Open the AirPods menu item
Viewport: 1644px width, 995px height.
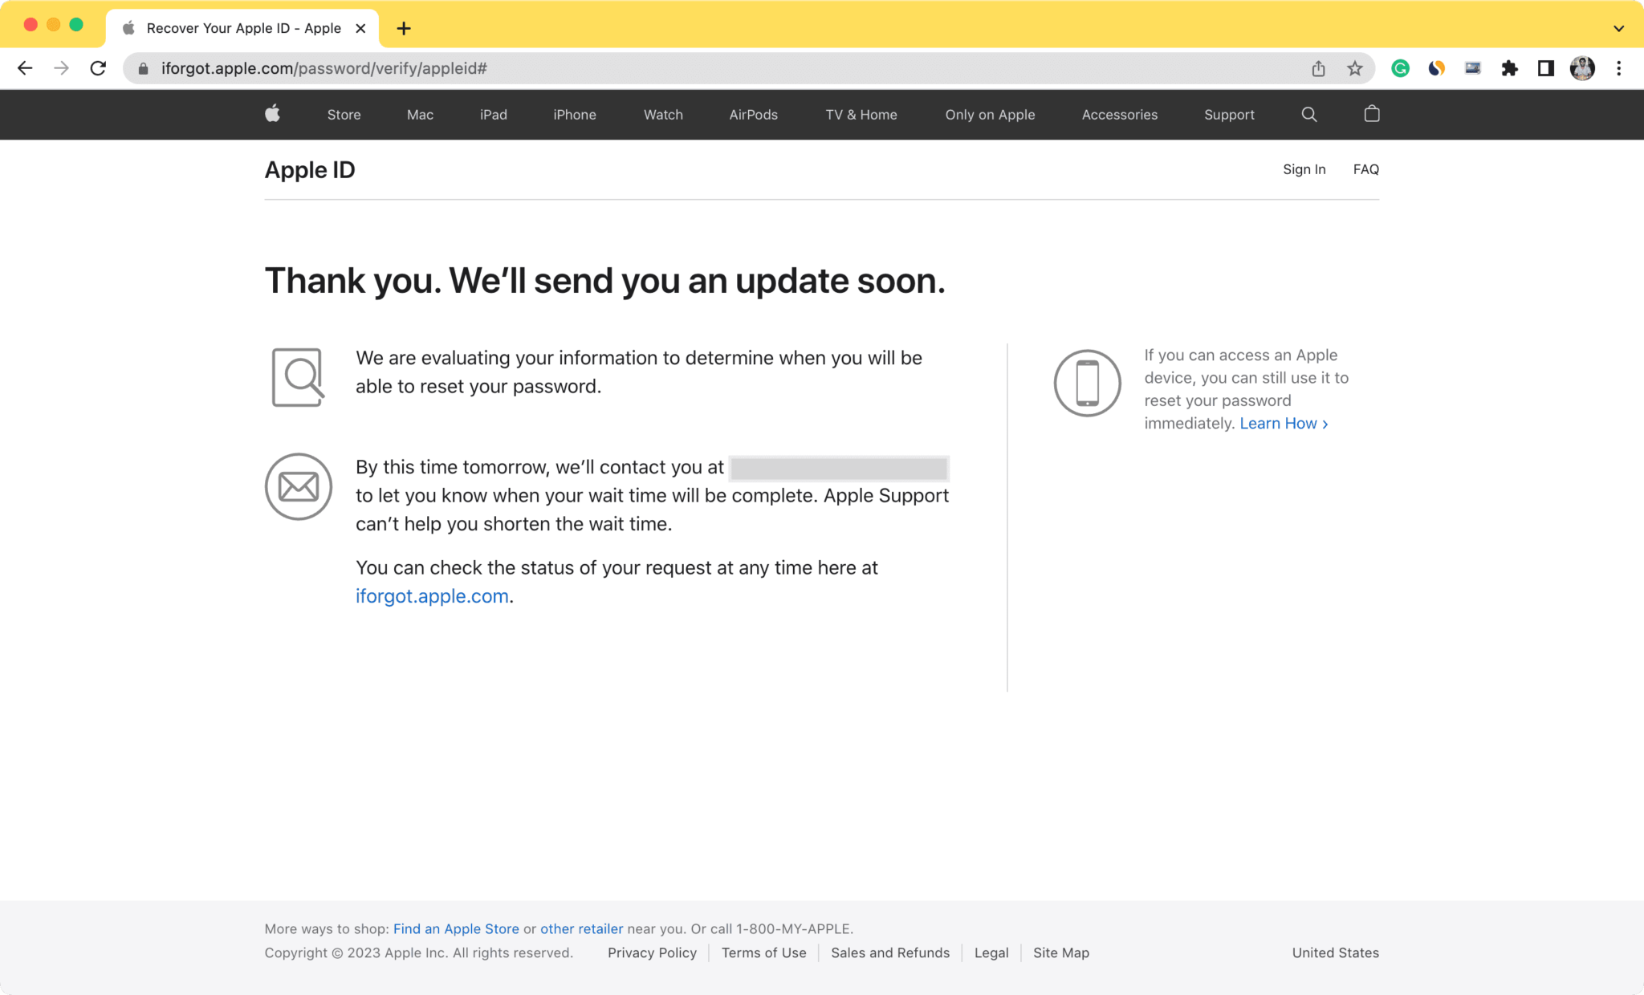click(x=753, y=115)
